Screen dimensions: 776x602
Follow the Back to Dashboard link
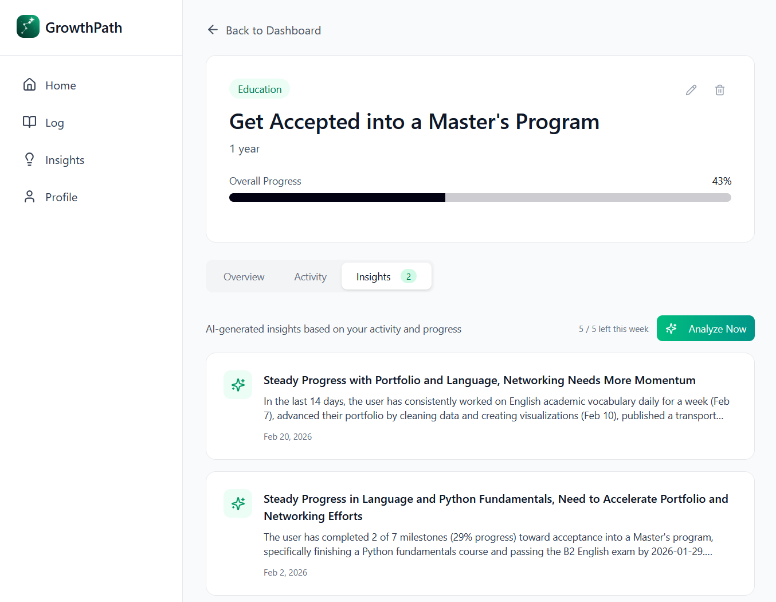click(x=273, y=30)
